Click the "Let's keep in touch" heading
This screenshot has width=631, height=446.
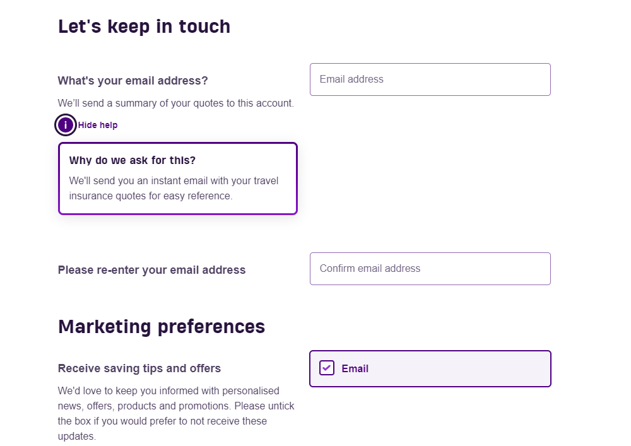tap(144, 26)
